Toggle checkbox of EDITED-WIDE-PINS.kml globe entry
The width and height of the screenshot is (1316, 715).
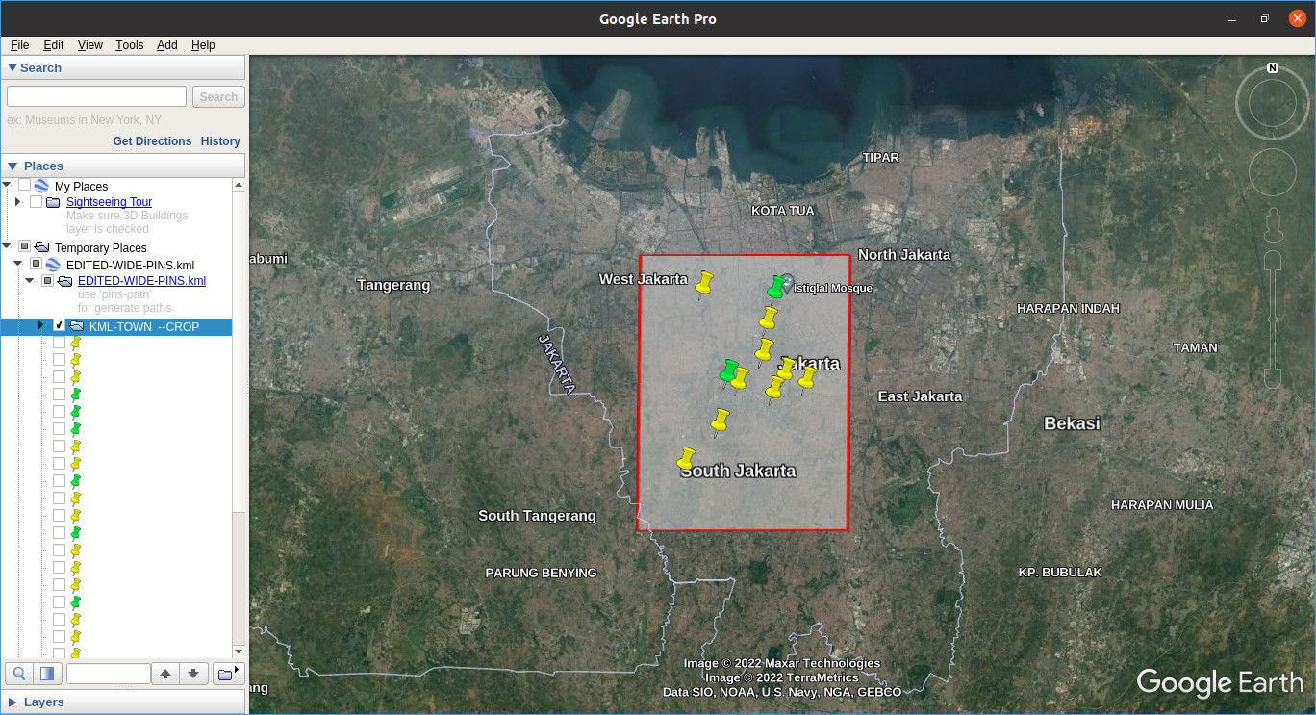[36, 264]
